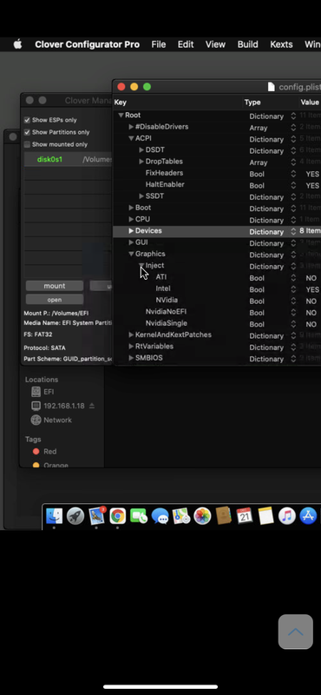Open Finder in the Dock
The image size is (321, 695).
(x=55, y=516)
